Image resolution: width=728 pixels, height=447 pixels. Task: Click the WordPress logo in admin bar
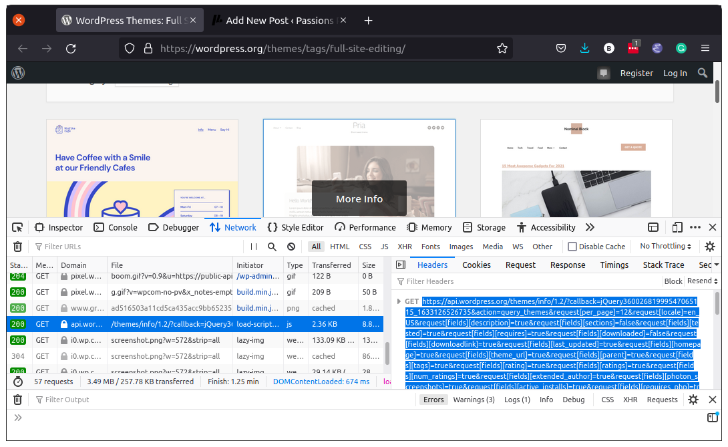pyautogui.click(x=18, y=73)
